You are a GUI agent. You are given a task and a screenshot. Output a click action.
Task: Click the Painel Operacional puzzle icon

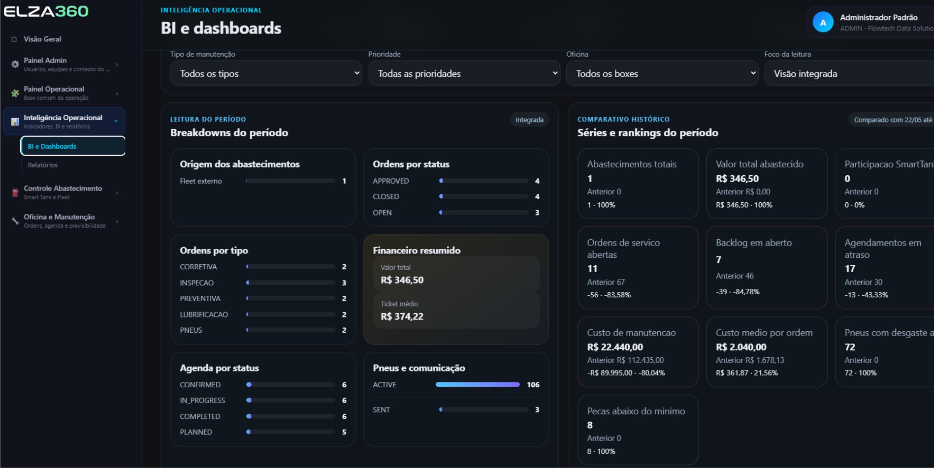(15, 93)
